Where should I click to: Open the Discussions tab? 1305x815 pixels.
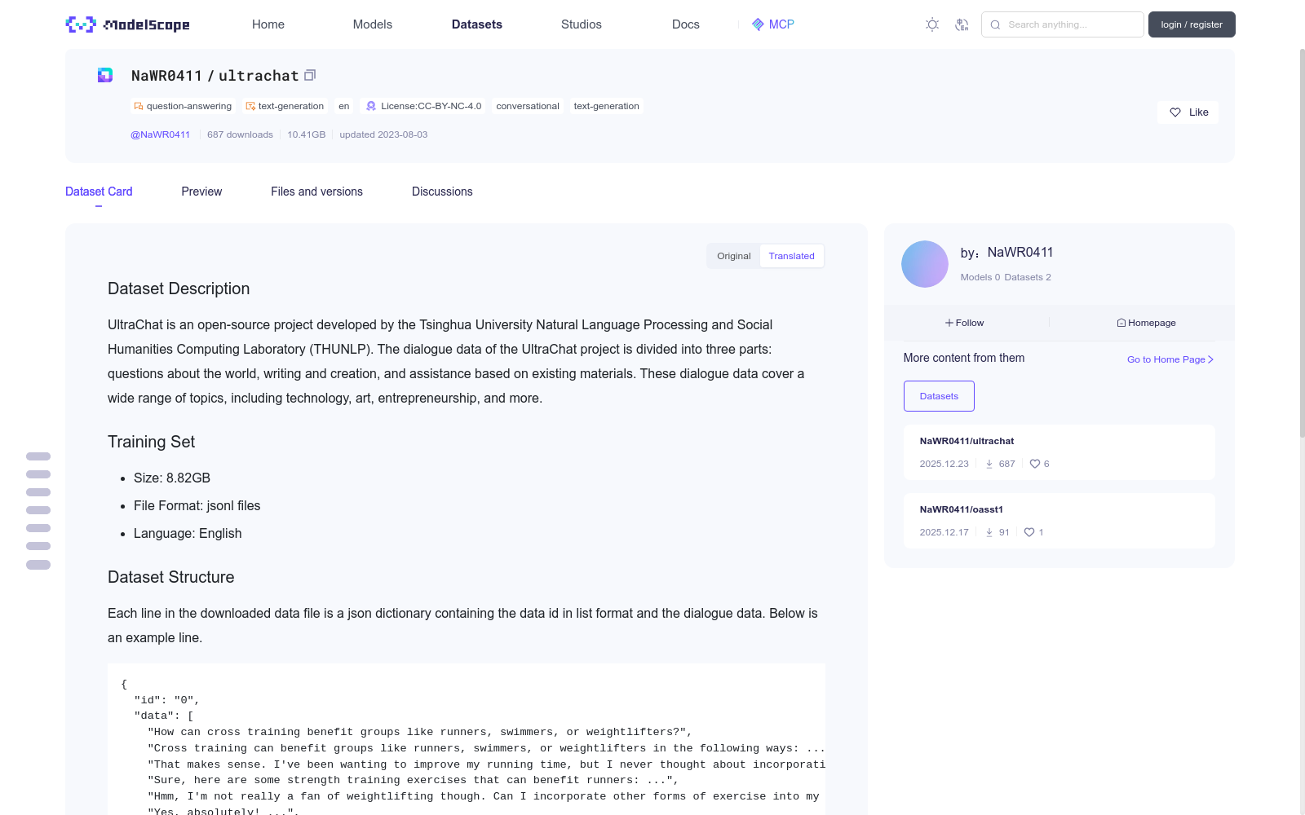[x=442, y=192]
